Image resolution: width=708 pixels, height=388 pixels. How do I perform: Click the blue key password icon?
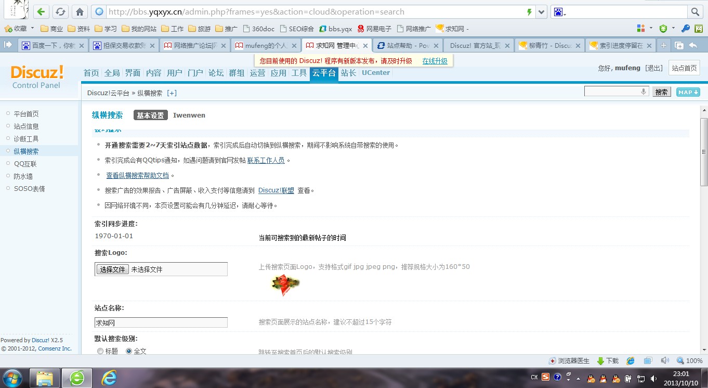(x=686, y=29)
